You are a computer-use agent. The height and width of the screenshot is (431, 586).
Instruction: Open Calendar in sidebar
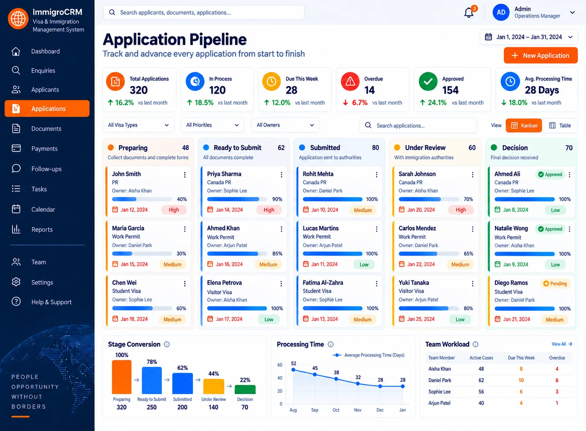47,209
